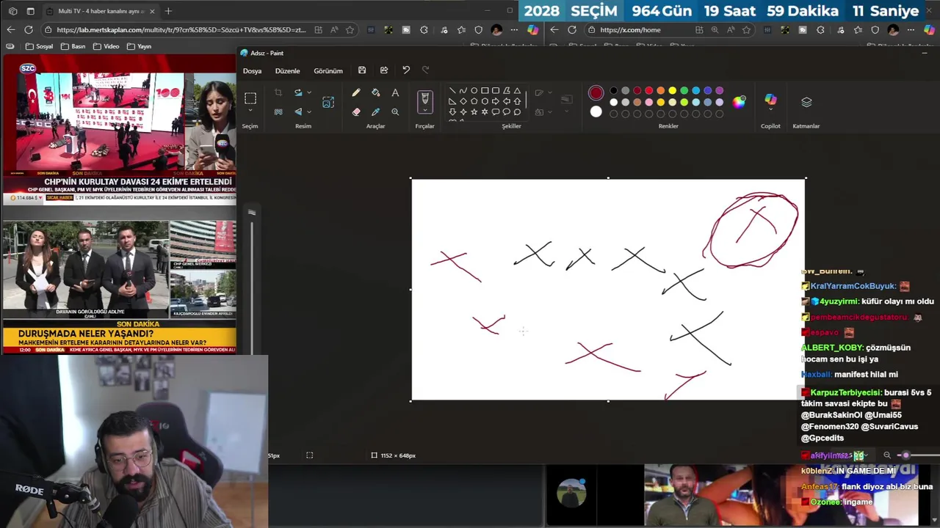Open the Video bookmarks folder
Screen dimensions: 940x528
[x=106, y=46]
